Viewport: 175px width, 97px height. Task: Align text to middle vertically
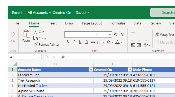(139, 32)
